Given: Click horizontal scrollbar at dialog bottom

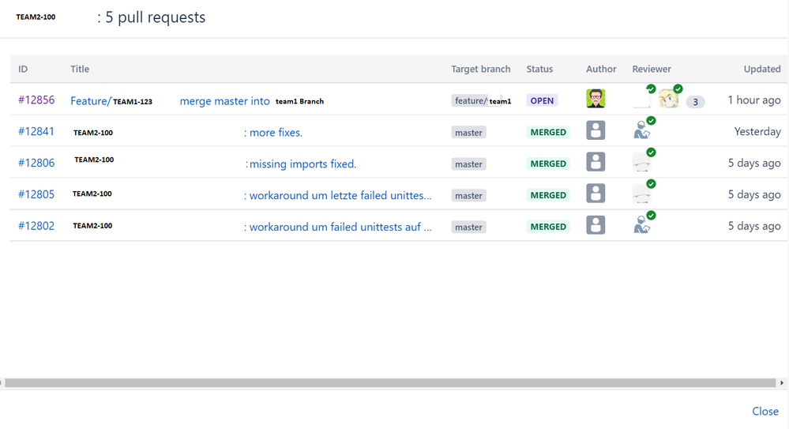Looking at the screenshot, I should [x=390, y=383].
